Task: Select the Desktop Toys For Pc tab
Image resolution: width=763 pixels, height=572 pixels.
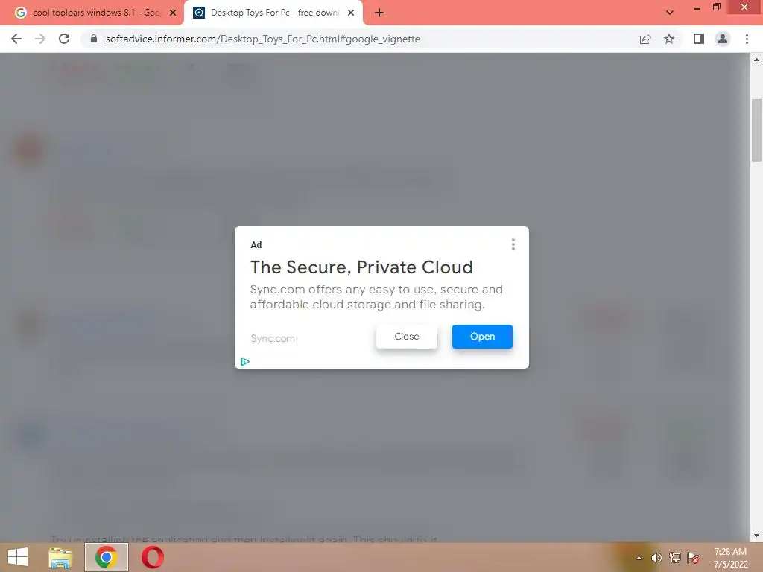Action: click(273, 13)
